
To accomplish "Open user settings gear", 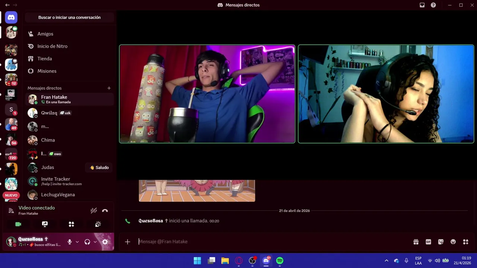I will pyautogui.click(x=105, y=242).
